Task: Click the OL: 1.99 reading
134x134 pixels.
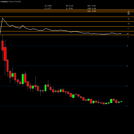Action: coord(92,11)
